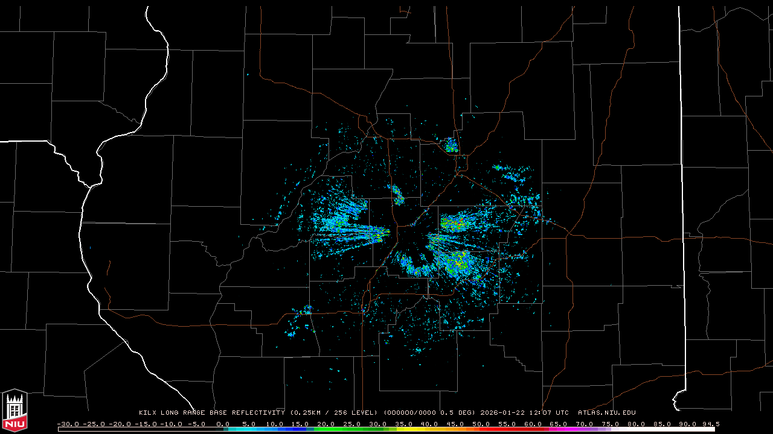Screen dimensions: 773x434
Task: Click the 15.0 scale label
Action: tap(300, 424)
